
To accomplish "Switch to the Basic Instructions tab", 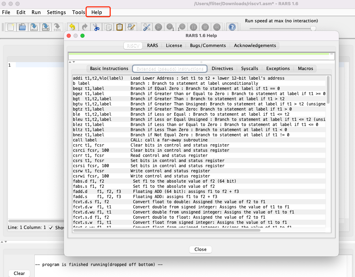I will coord(109,69).
